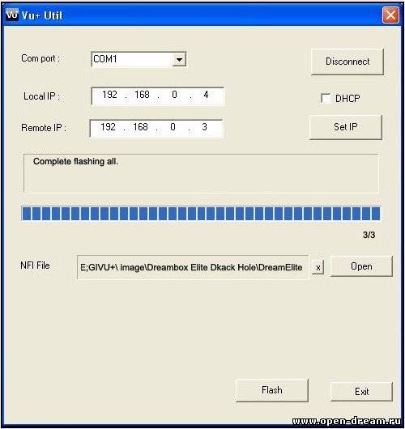The width and height of the screenshot is (405, 429).
Task: Quit using the Exit button
Action: 361,392
